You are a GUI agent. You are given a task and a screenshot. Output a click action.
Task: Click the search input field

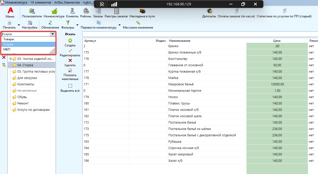[200, 34]
